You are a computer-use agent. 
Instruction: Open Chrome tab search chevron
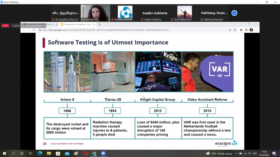234,24
